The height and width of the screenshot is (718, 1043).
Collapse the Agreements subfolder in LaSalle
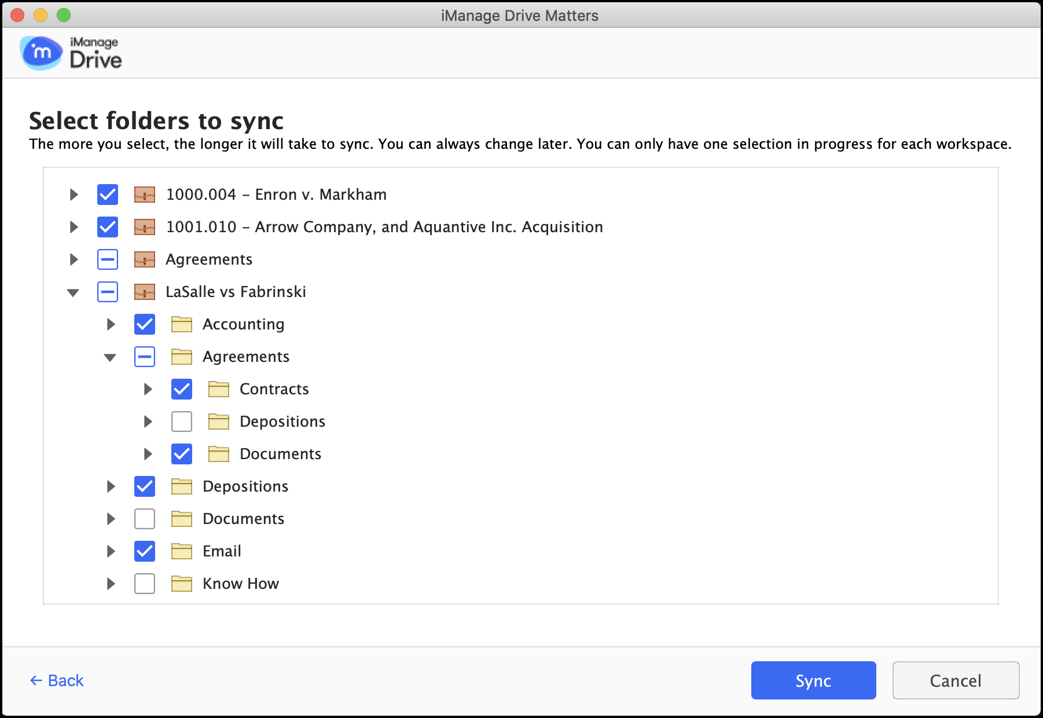tap(110, 357)
